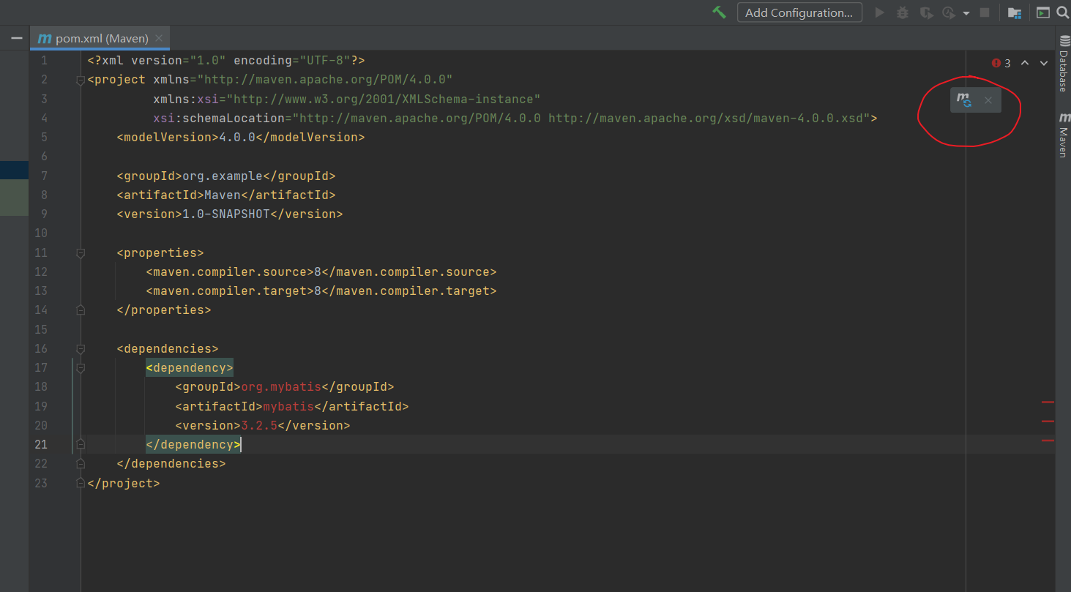1071x592 pixels.
Task: Click Run with Coverage shield icon
Action: click(926, 12)
